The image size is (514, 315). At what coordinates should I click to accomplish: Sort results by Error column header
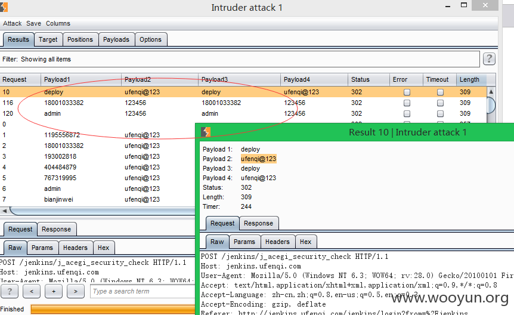406,79
